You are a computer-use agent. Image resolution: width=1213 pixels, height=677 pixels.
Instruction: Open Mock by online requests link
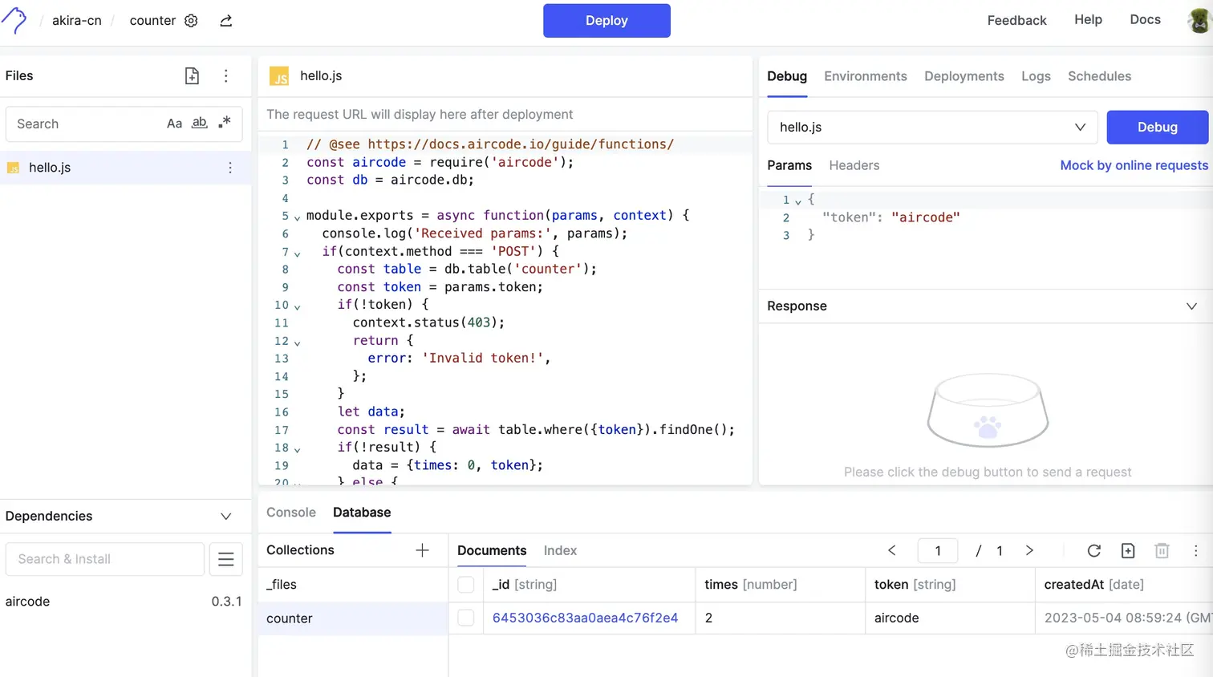pos(1134,165)
